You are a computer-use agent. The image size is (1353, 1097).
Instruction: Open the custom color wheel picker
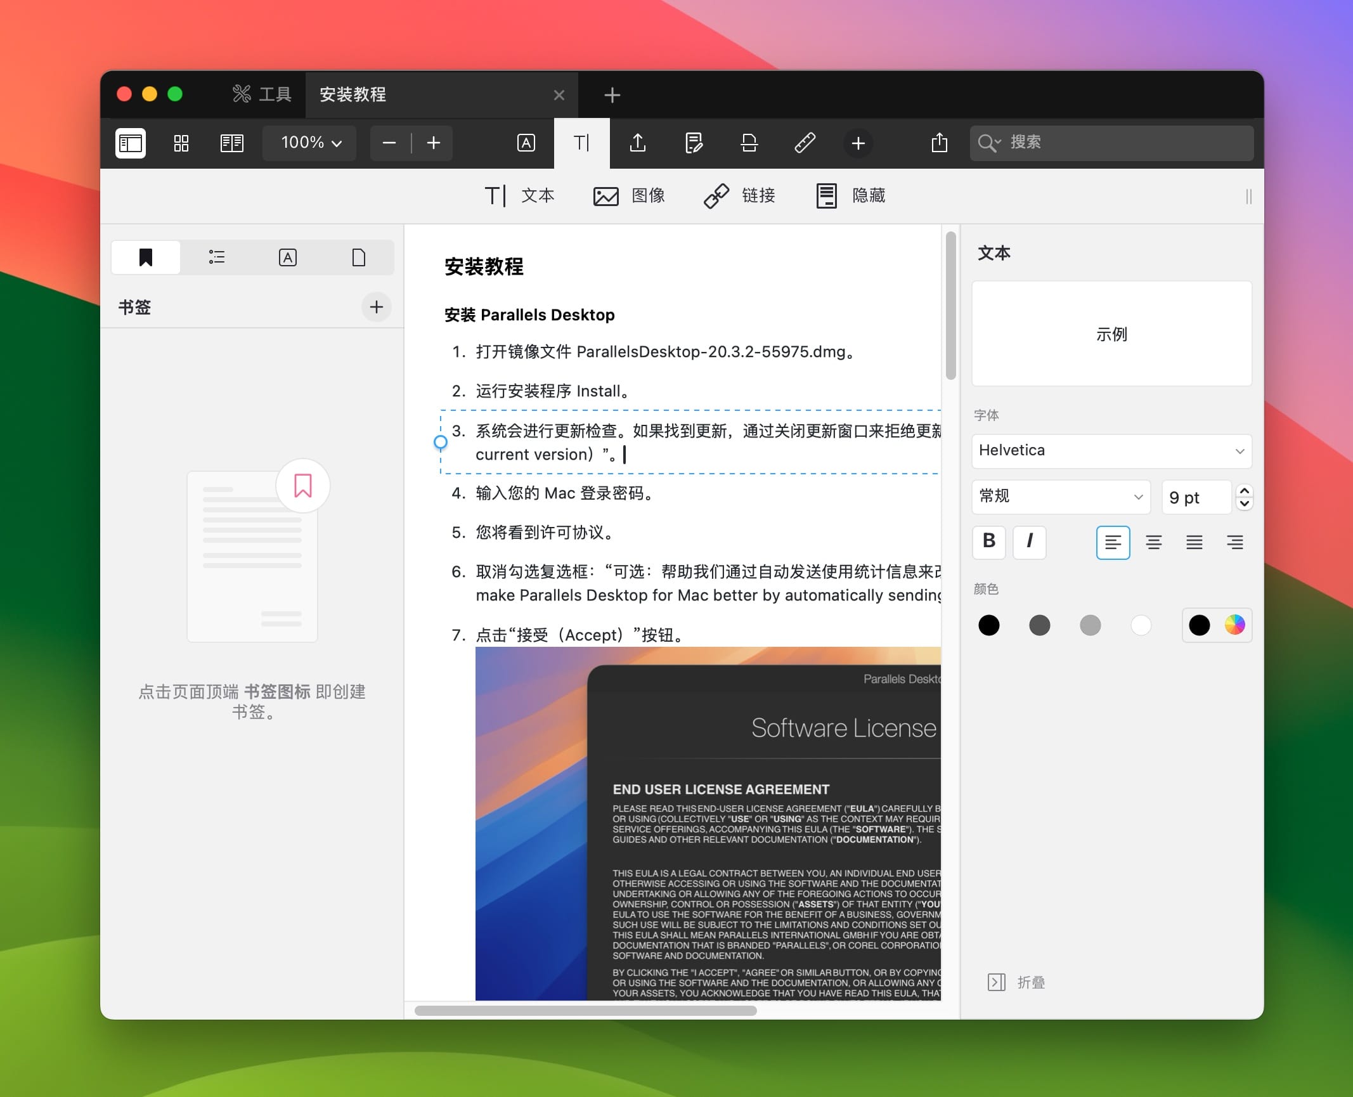[1235, 625]
